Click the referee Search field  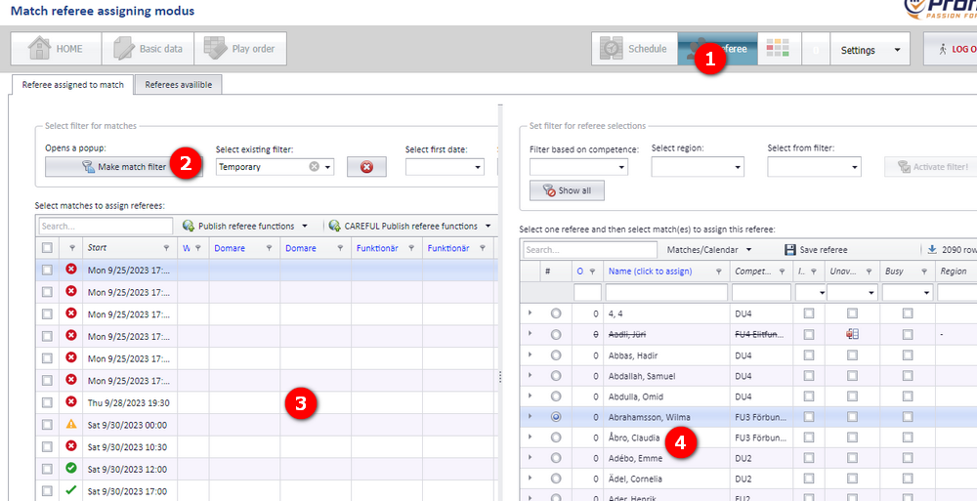[x=590, y=249]
